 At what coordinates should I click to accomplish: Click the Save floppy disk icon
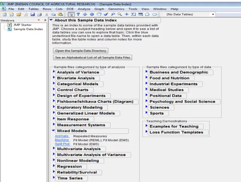[32, 14]
